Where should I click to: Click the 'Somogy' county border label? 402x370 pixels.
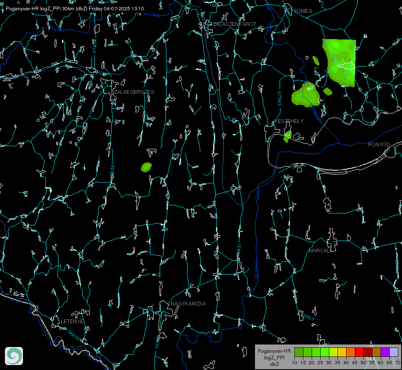coord(256,270)
